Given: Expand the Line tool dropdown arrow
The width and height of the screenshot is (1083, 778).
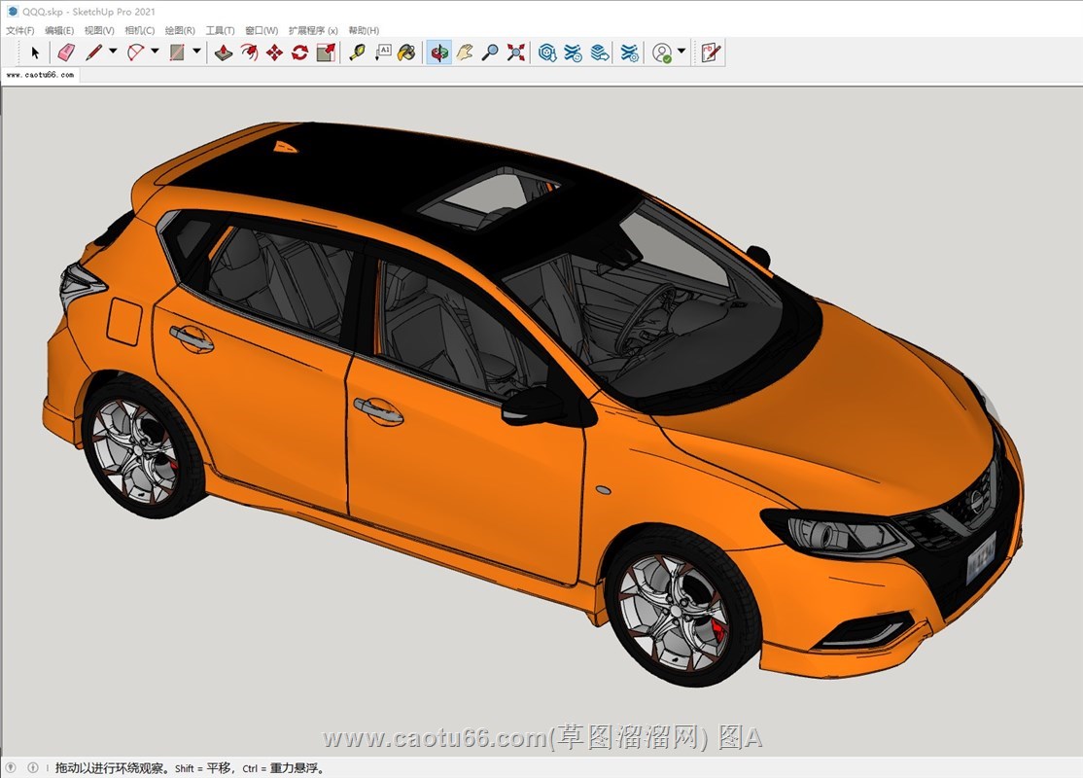Looking at the screenshot, I should pyautogui.click(x=113, y=52).
